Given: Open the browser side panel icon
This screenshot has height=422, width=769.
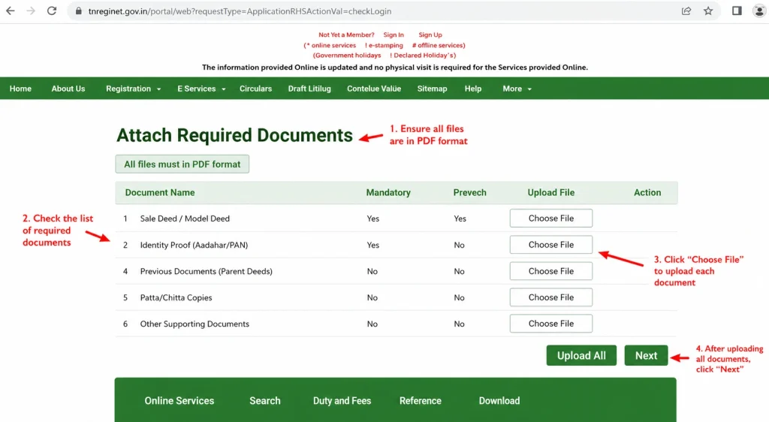Looking at the screenshot, I should point(737,11).
